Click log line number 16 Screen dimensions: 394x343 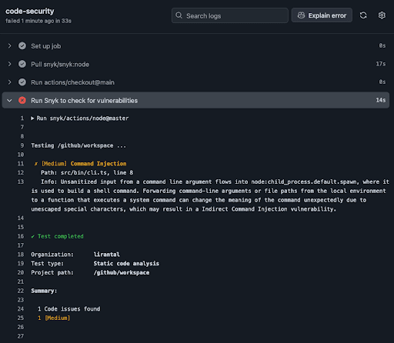tap(21, 236)
